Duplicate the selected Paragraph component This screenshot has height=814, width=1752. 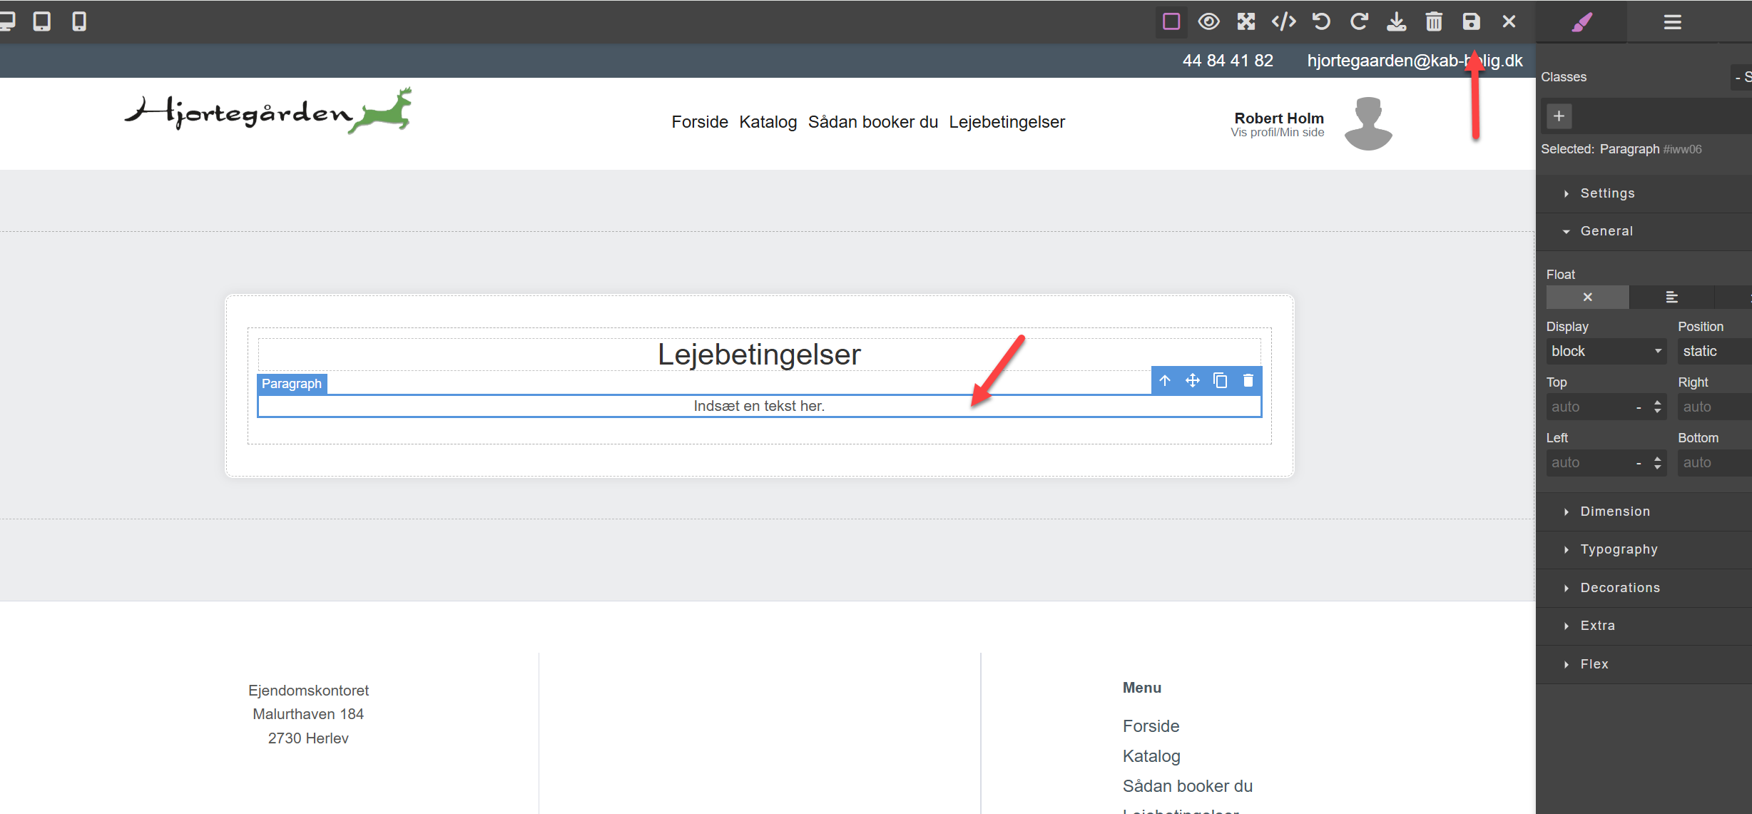[1221, 380]
